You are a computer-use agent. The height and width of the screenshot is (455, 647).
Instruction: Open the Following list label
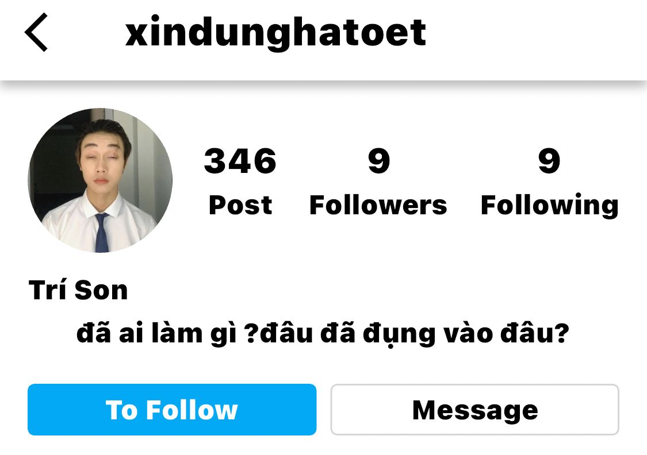550,206
